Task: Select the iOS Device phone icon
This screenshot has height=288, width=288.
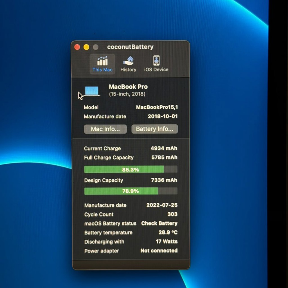Action: [x=156, y=60]
